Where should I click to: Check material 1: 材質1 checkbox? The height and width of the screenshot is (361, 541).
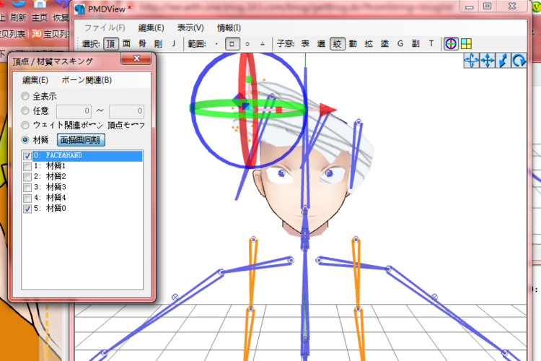click(x=27, y=167)
